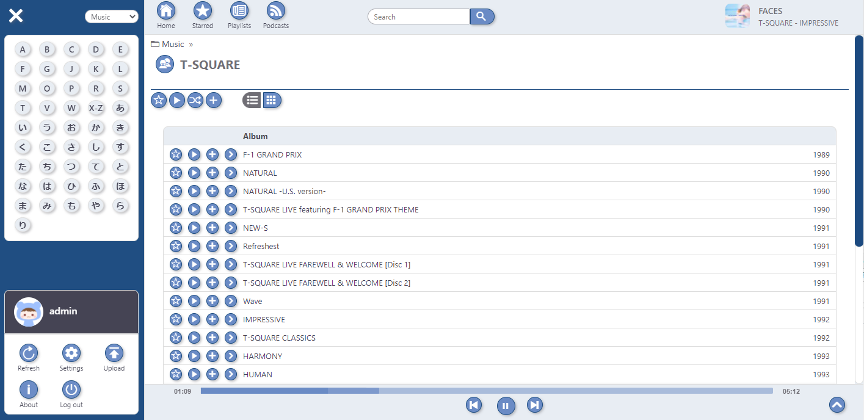Expand arrow for NATURAL album
Image resolution: width=864 pixels, height=420 pixels.
[231, 173]
